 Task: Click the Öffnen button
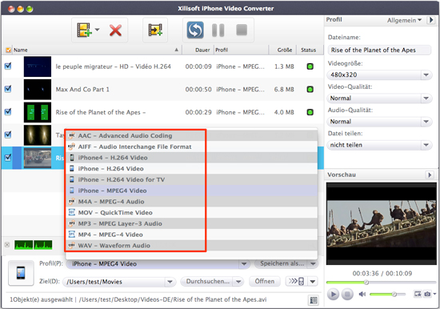(265, 281)
